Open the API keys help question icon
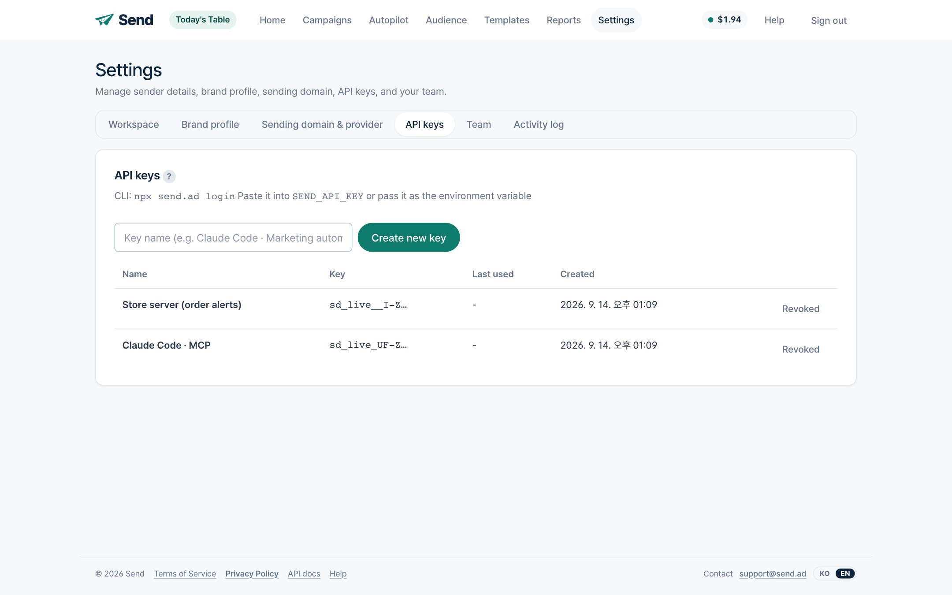952x595 pixels. tap(169, 176)
